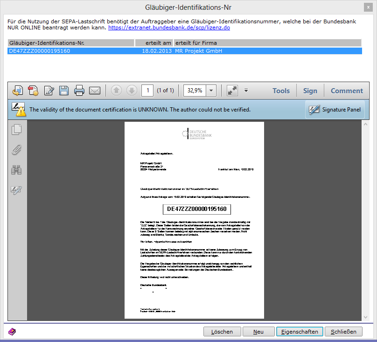
Task: Open the search binoculars panel
Action: pos(17,170)
